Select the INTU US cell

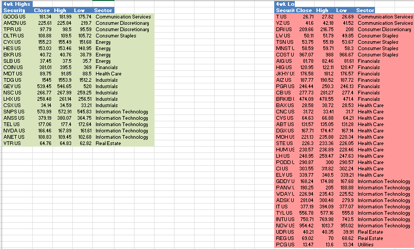click(285, 219)
